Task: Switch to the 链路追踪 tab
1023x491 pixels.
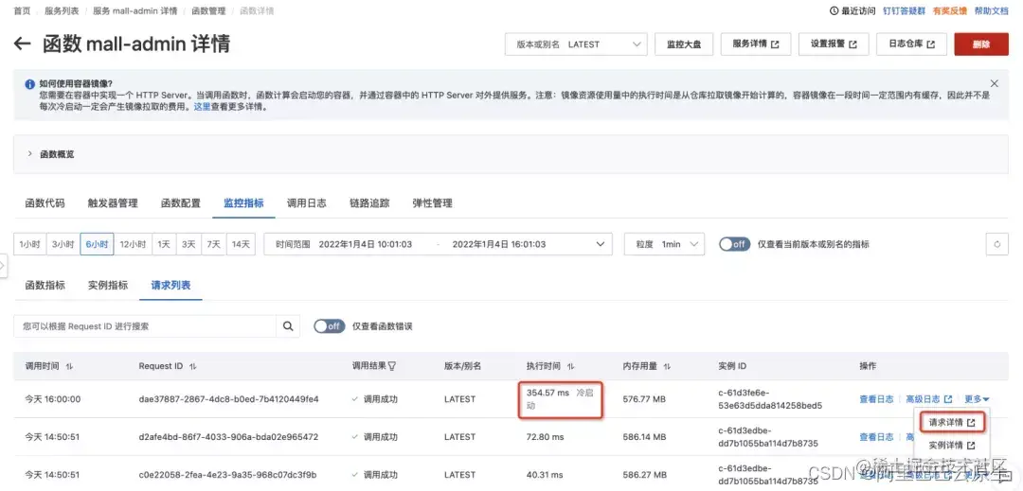Action: [370, 202]
